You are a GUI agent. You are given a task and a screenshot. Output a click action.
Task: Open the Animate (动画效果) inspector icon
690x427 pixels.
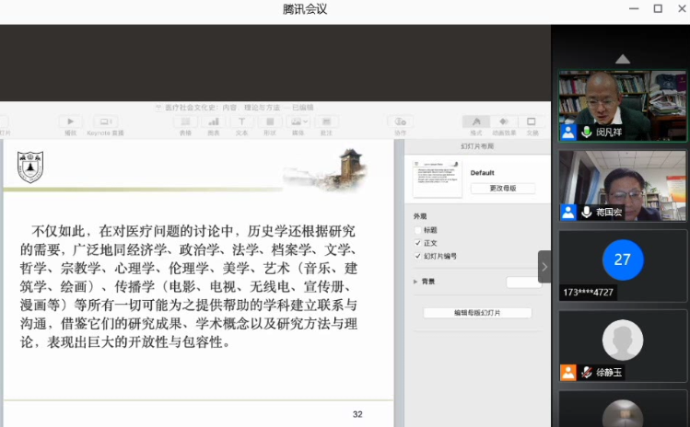coord(503,121)
